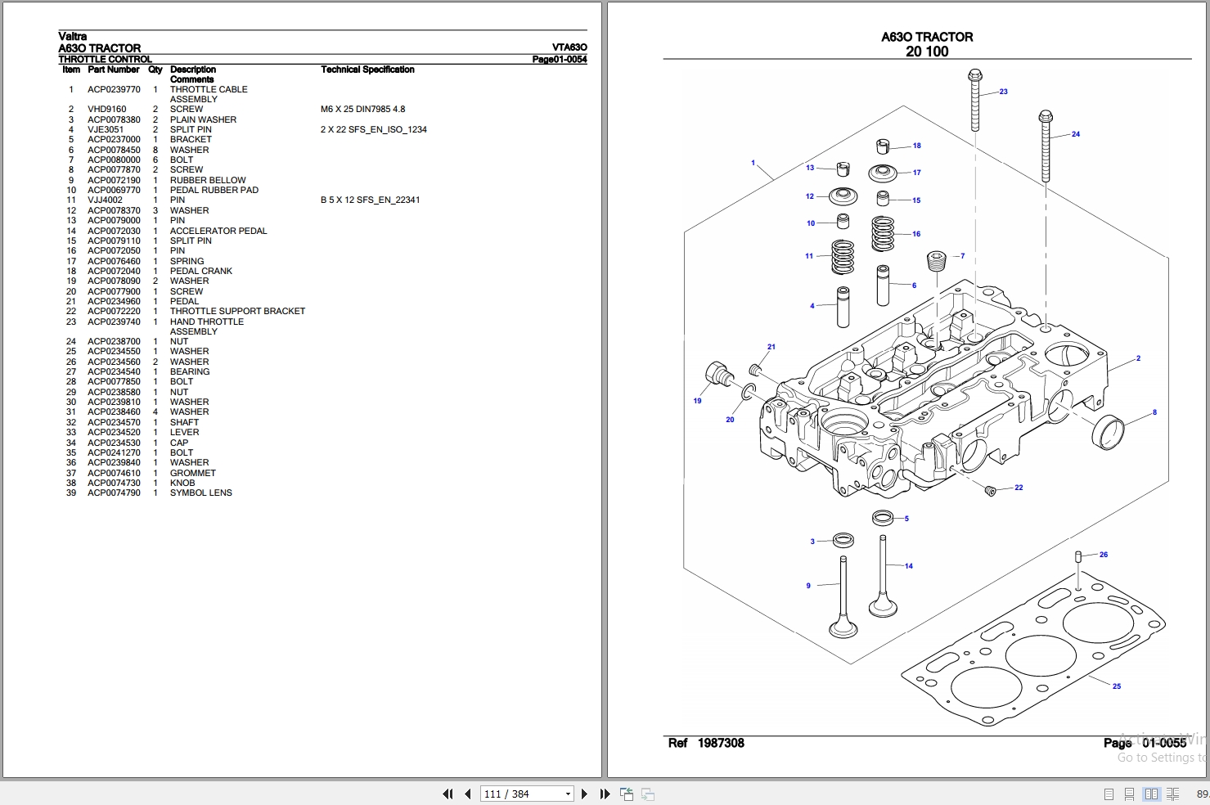Screen dimensions: 1210x805
Task: Click the VTA63O code
Action: [569, 47]
